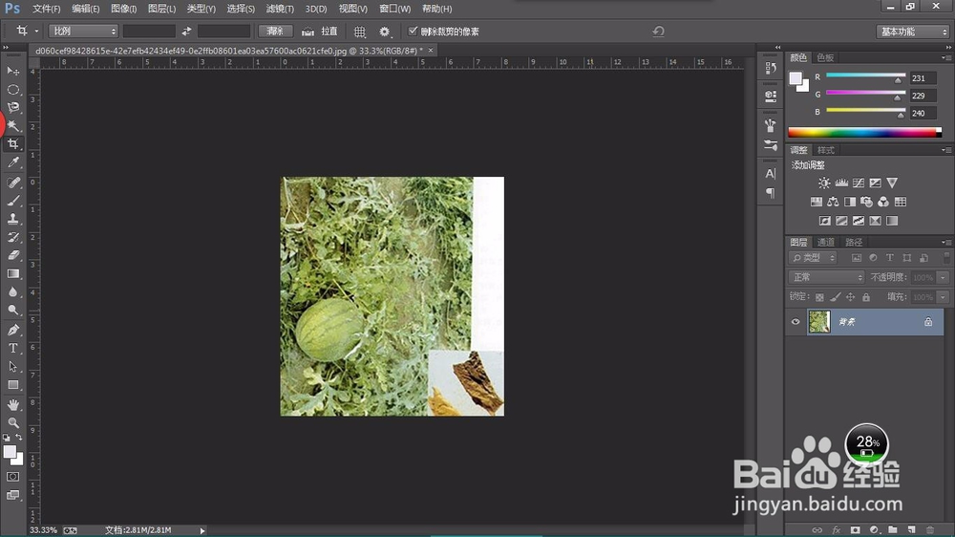Add a Levels adjustment
The width and height of the screenshot is (955, 537).
(x=841, y=183)
